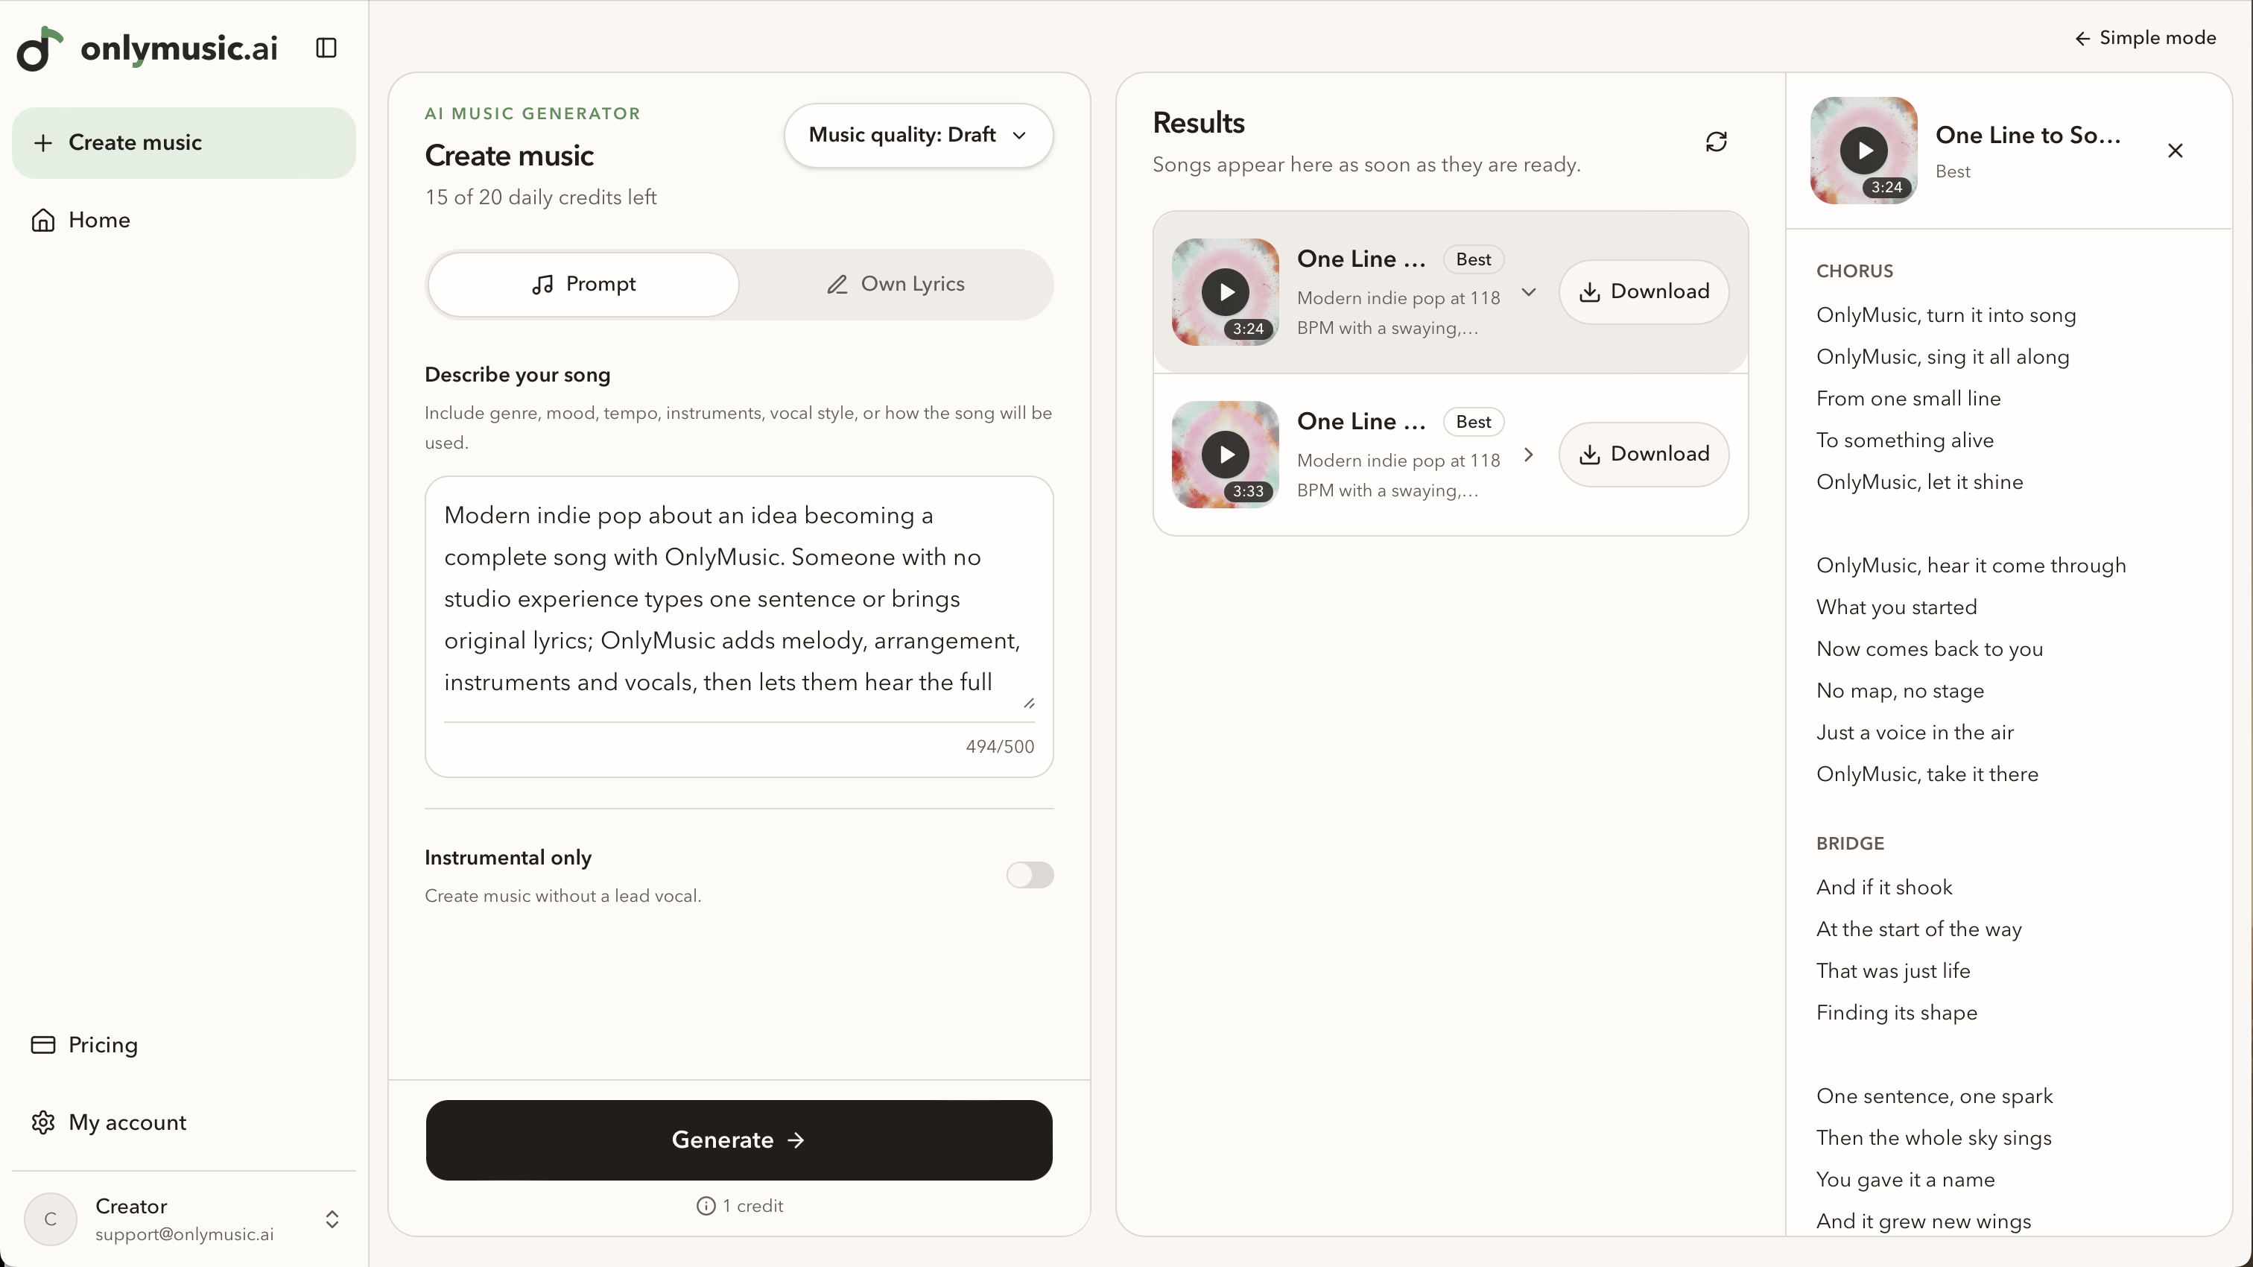Click lyric line 'From one small line'

click(1908, 398)
